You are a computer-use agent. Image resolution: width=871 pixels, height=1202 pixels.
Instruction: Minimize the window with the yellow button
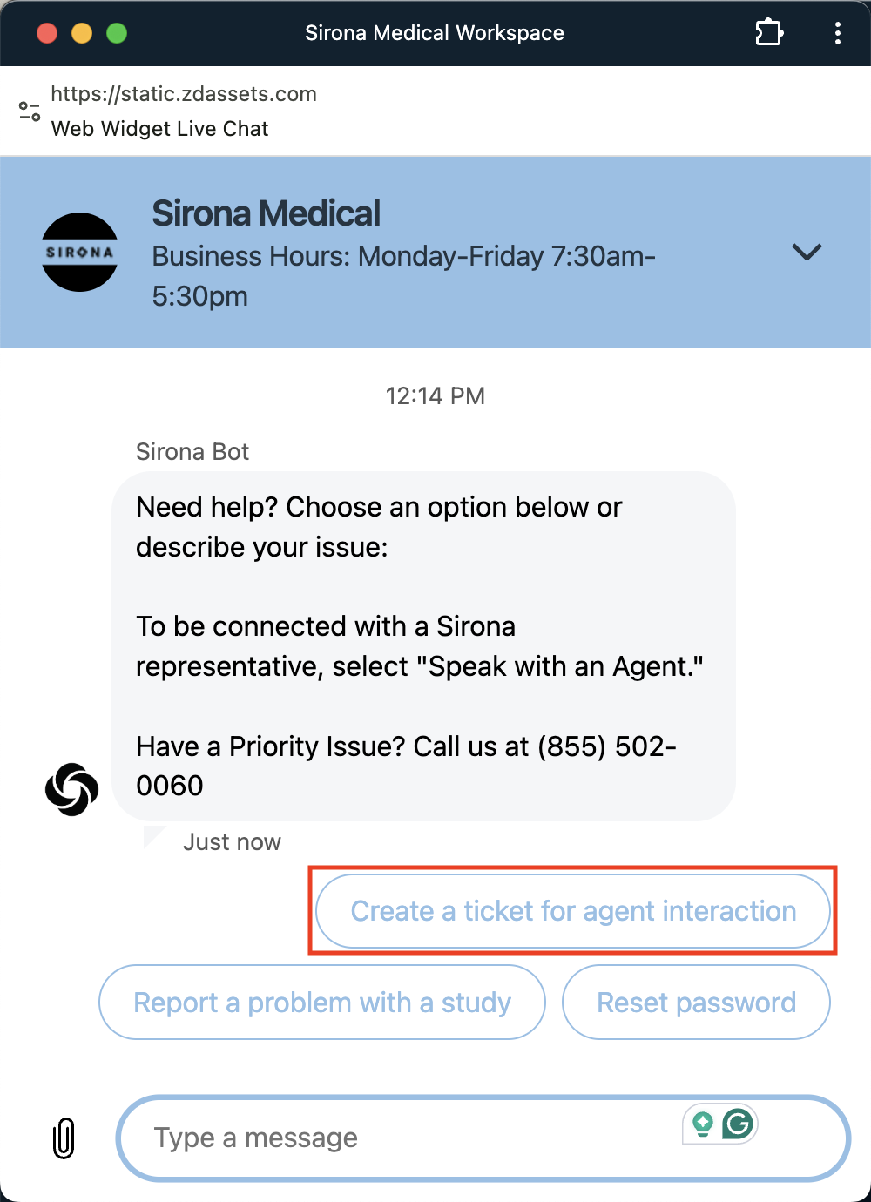(82, 33)
